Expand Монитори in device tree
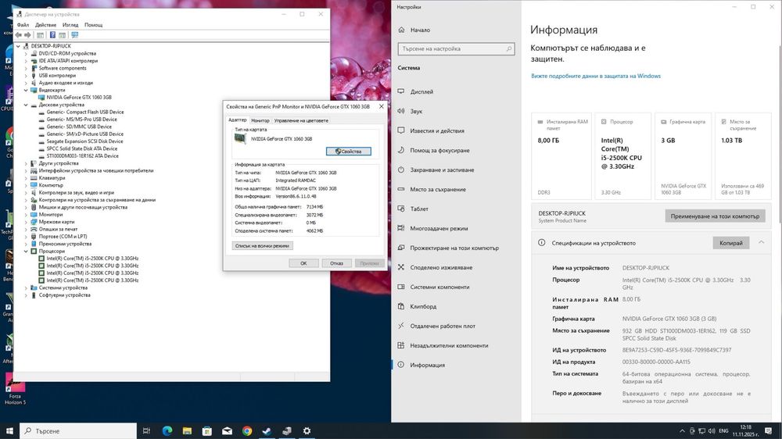 point(26,214)
